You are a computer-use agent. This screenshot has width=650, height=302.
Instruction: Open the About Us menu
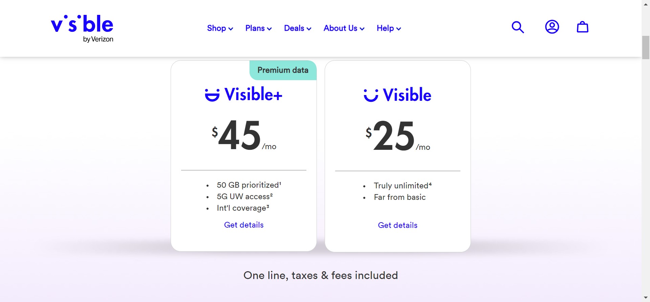(344, 28)
